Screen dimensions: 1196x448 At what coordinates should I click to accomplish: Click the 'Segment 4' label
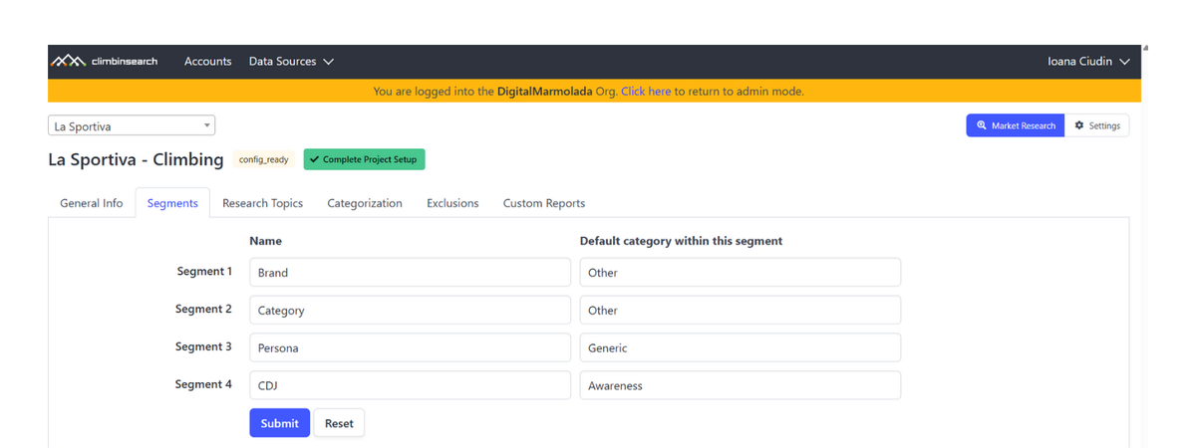click(203, 384)
